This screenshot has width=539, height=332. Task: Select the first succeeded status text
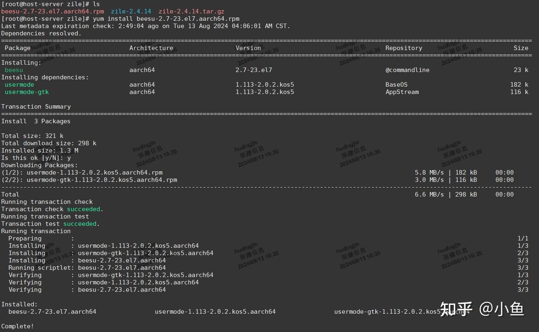pyautogui.click(x=83, y=209)
